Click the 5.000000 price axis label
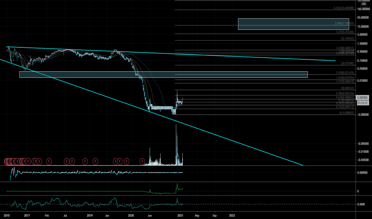The width and height of the screenshot is (372, 219). coord(363,35)
